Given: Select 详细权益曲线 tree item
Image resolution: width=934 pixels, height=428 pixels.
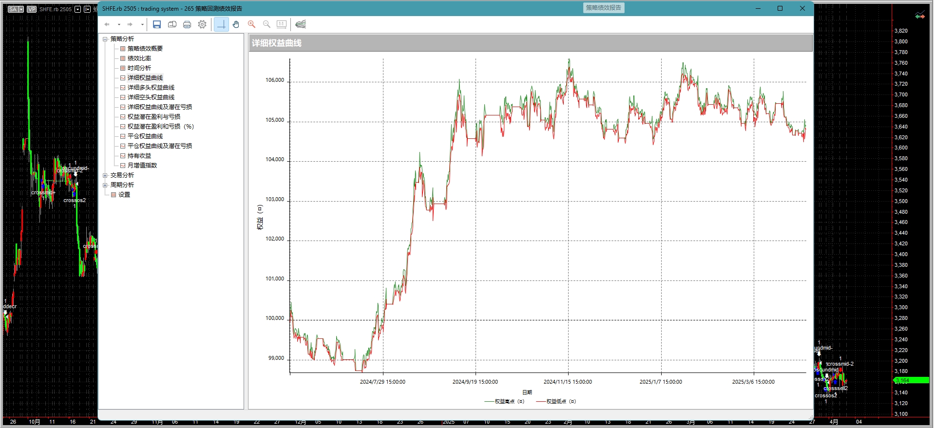Looking at the screenshot, I should coord(145,78).
